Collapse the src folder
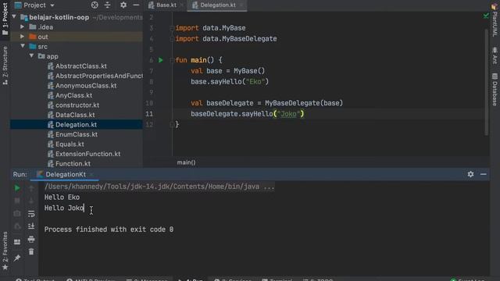Screen dimensions: 500x281 click(23, 46)
